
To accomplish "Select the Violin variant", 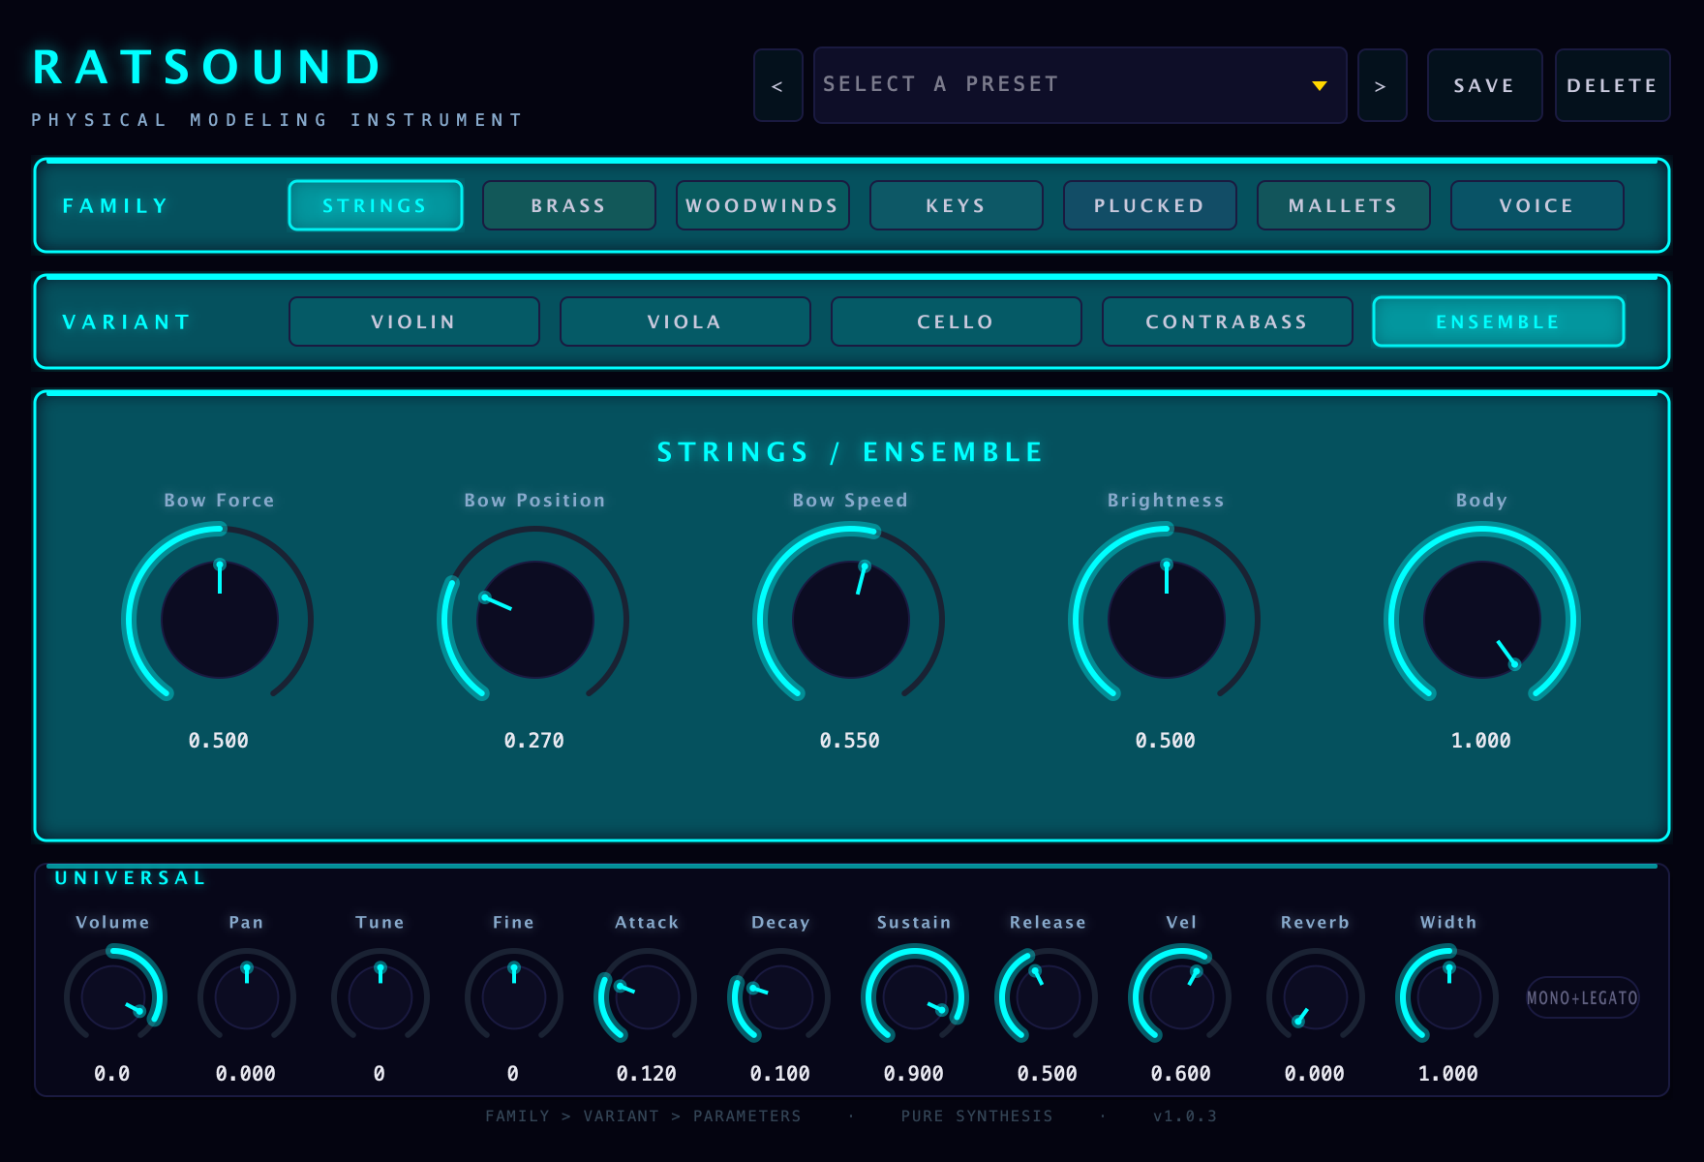I will click(414, 321).
